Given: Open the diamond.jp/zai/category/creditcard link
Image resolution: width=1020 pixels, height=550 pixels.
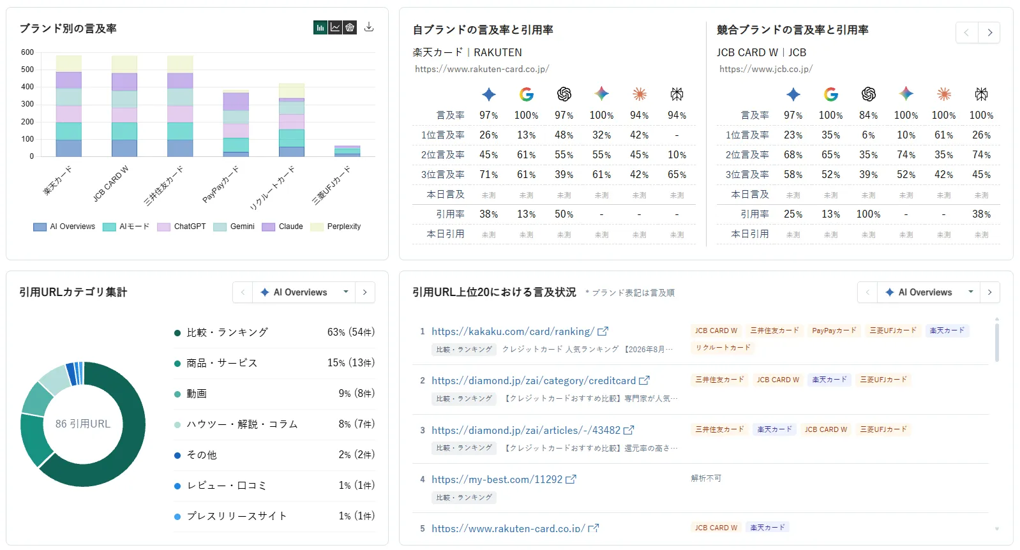Looking at the screenshot, I should click(x=534, y=380).
